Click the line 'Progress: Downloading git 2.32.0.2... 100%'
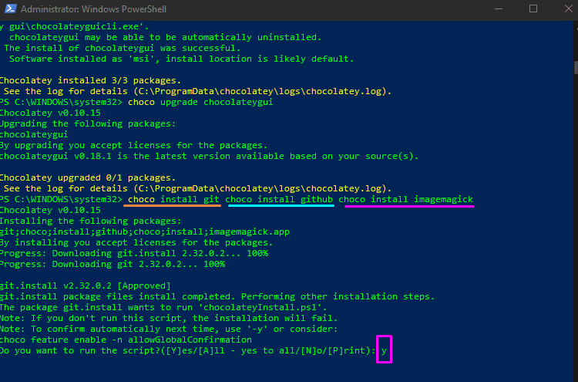Screen dimensions: 578x382 point(113,264)
